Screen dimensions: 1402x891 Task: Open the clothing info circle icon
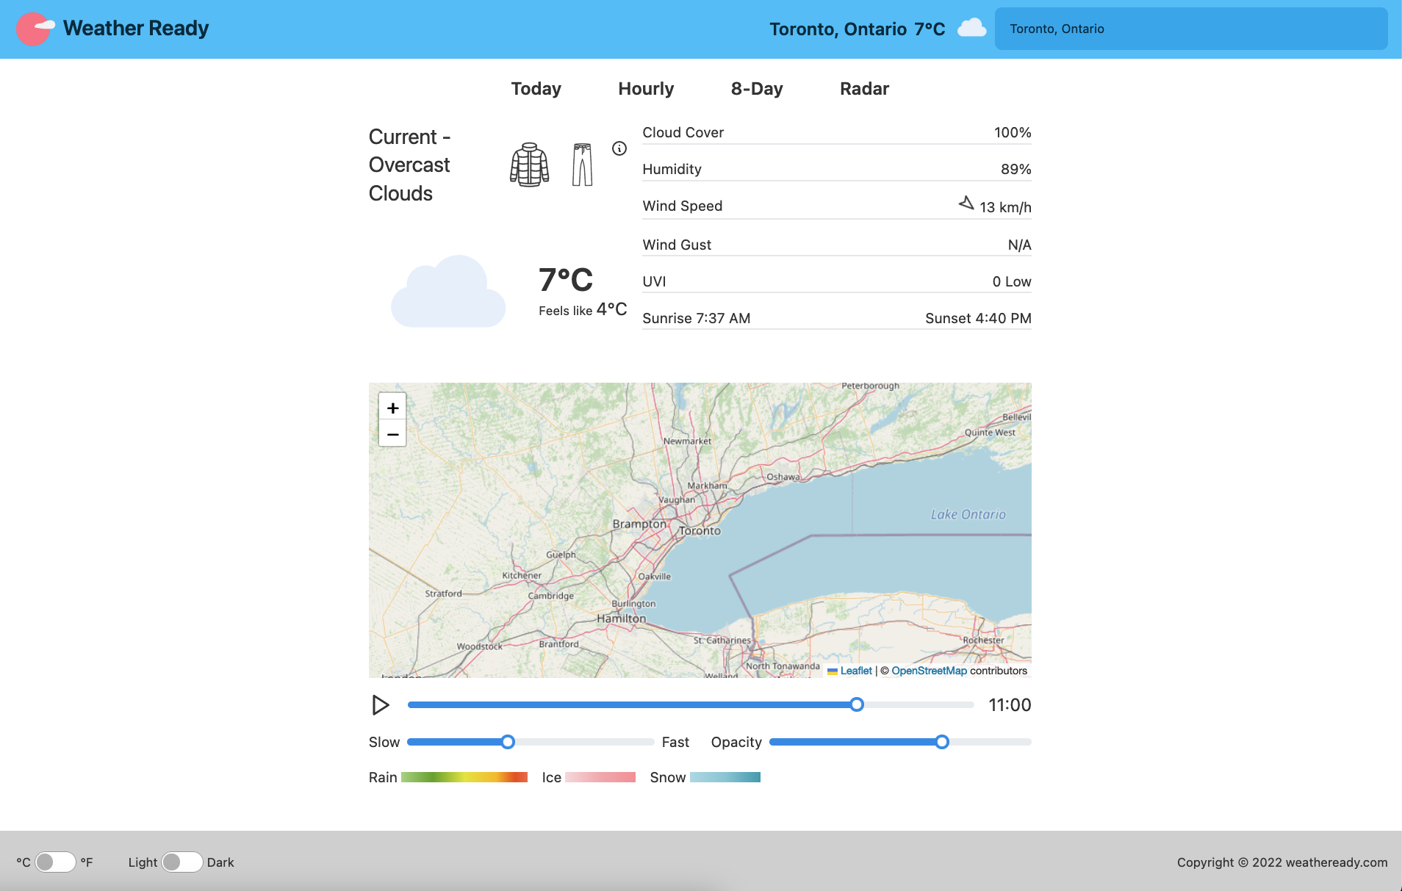point(619,148)
